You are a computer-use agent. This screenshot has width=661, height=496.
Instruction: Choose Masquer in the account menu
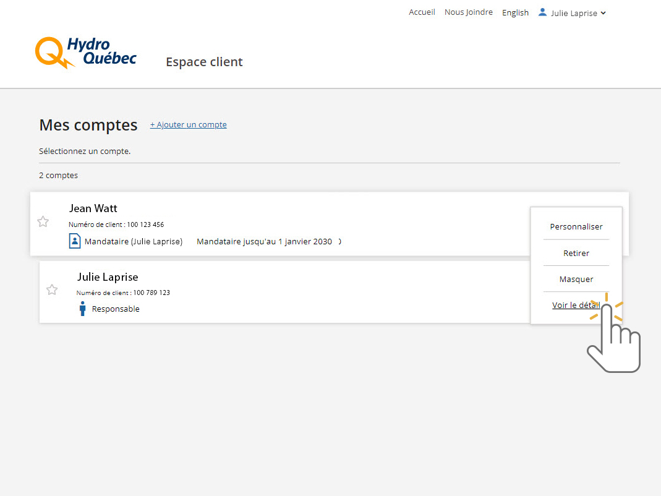click(576, 279)
